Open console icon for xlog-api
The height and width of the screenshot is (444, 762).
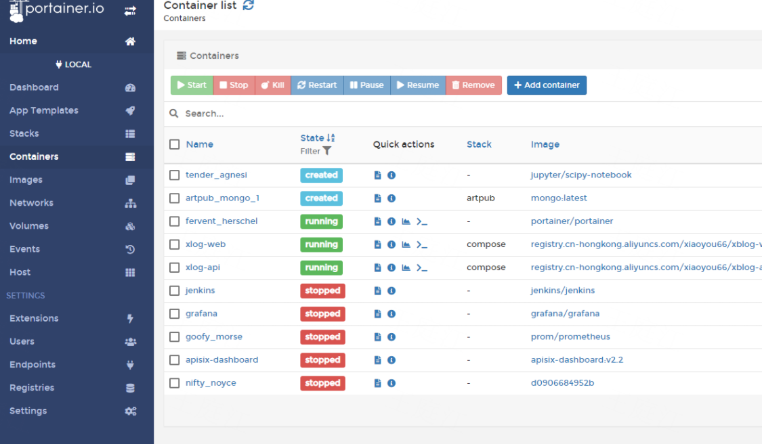coord(422,267)
